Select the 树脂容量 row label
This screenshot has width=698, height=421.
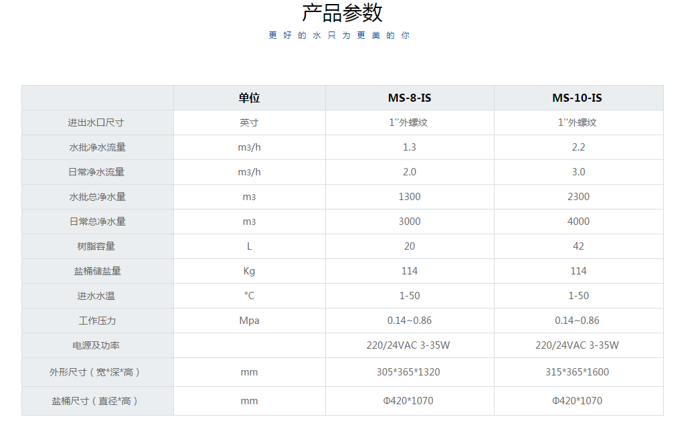pos(96,246)
